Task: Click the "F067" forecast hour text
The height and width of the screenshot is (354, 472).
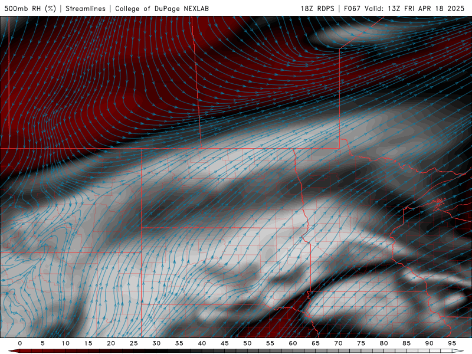Action: pyautogui.click(x=352, y=8)
